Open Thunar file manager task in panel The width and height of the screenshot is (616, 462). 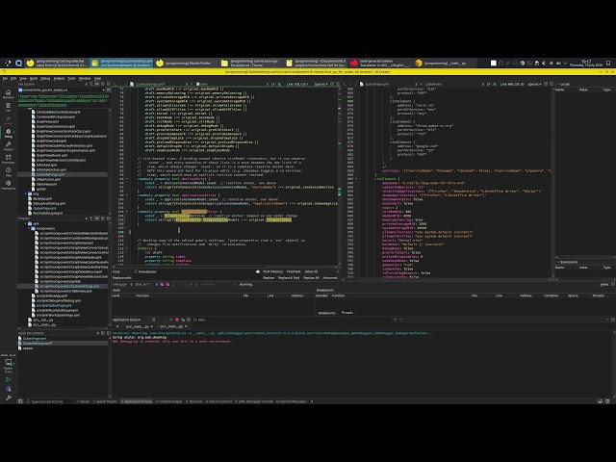250,63
